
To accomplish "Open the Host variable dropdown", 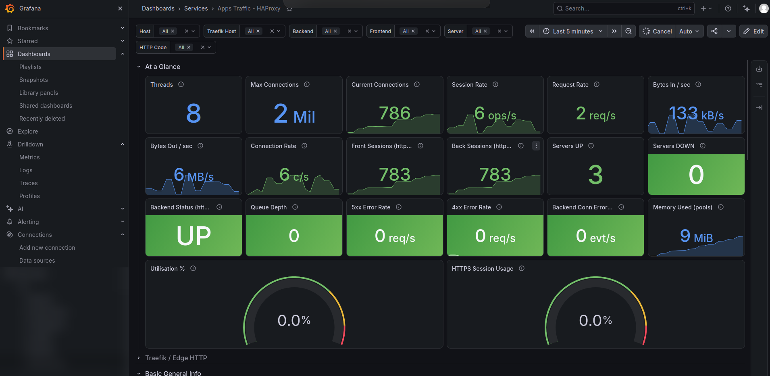I will click(x=193, y=31).
